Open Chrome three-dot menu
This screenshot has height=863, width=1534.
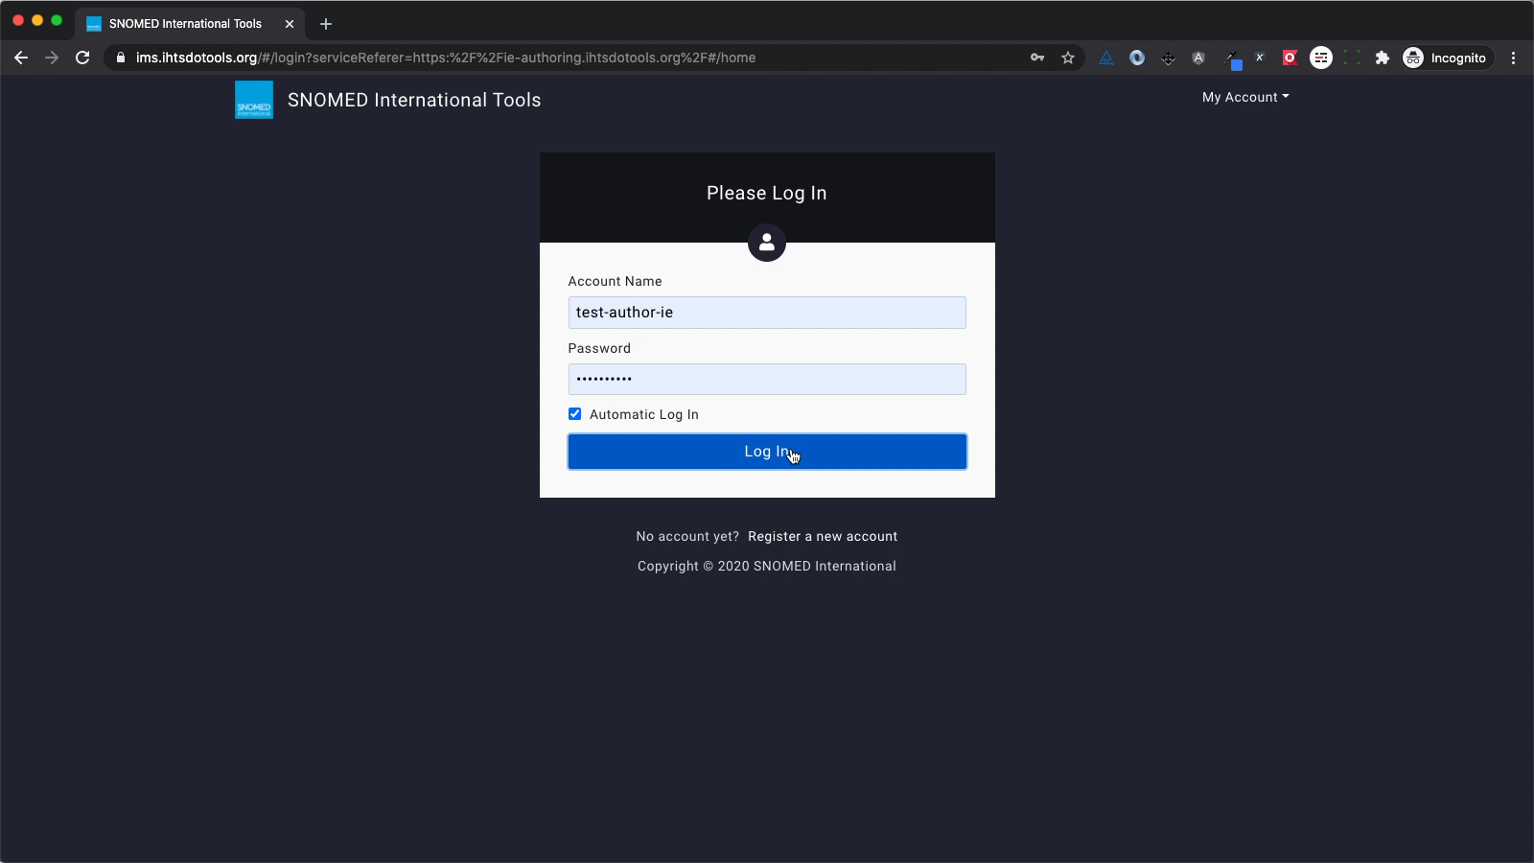pyautogui.click(x=1514, y=58)
